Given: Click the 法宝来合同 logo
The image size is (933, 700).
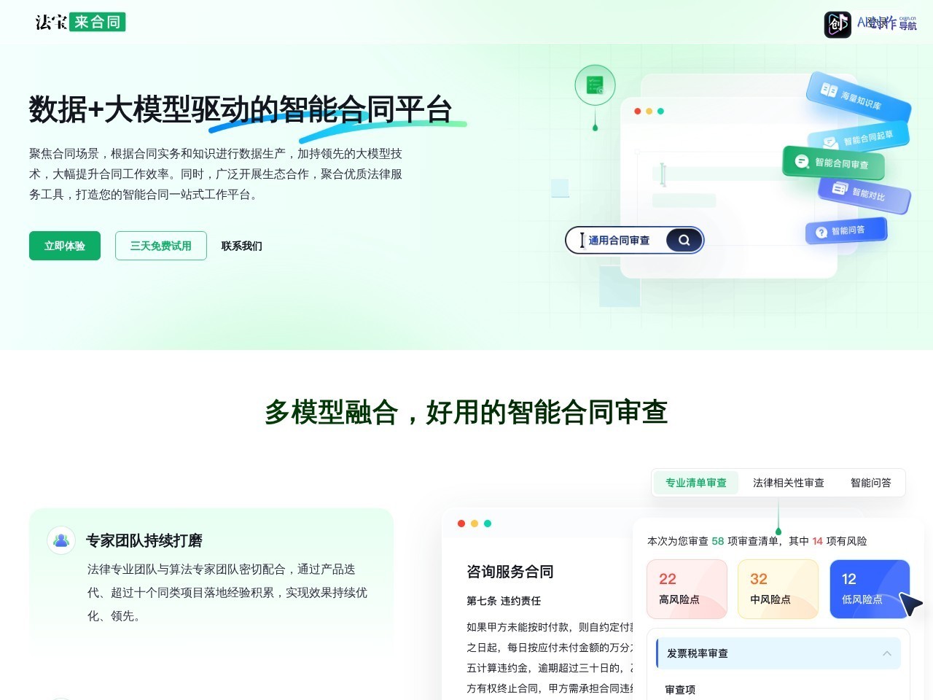Looking at the screenshot, I should (x=80, y=22).
